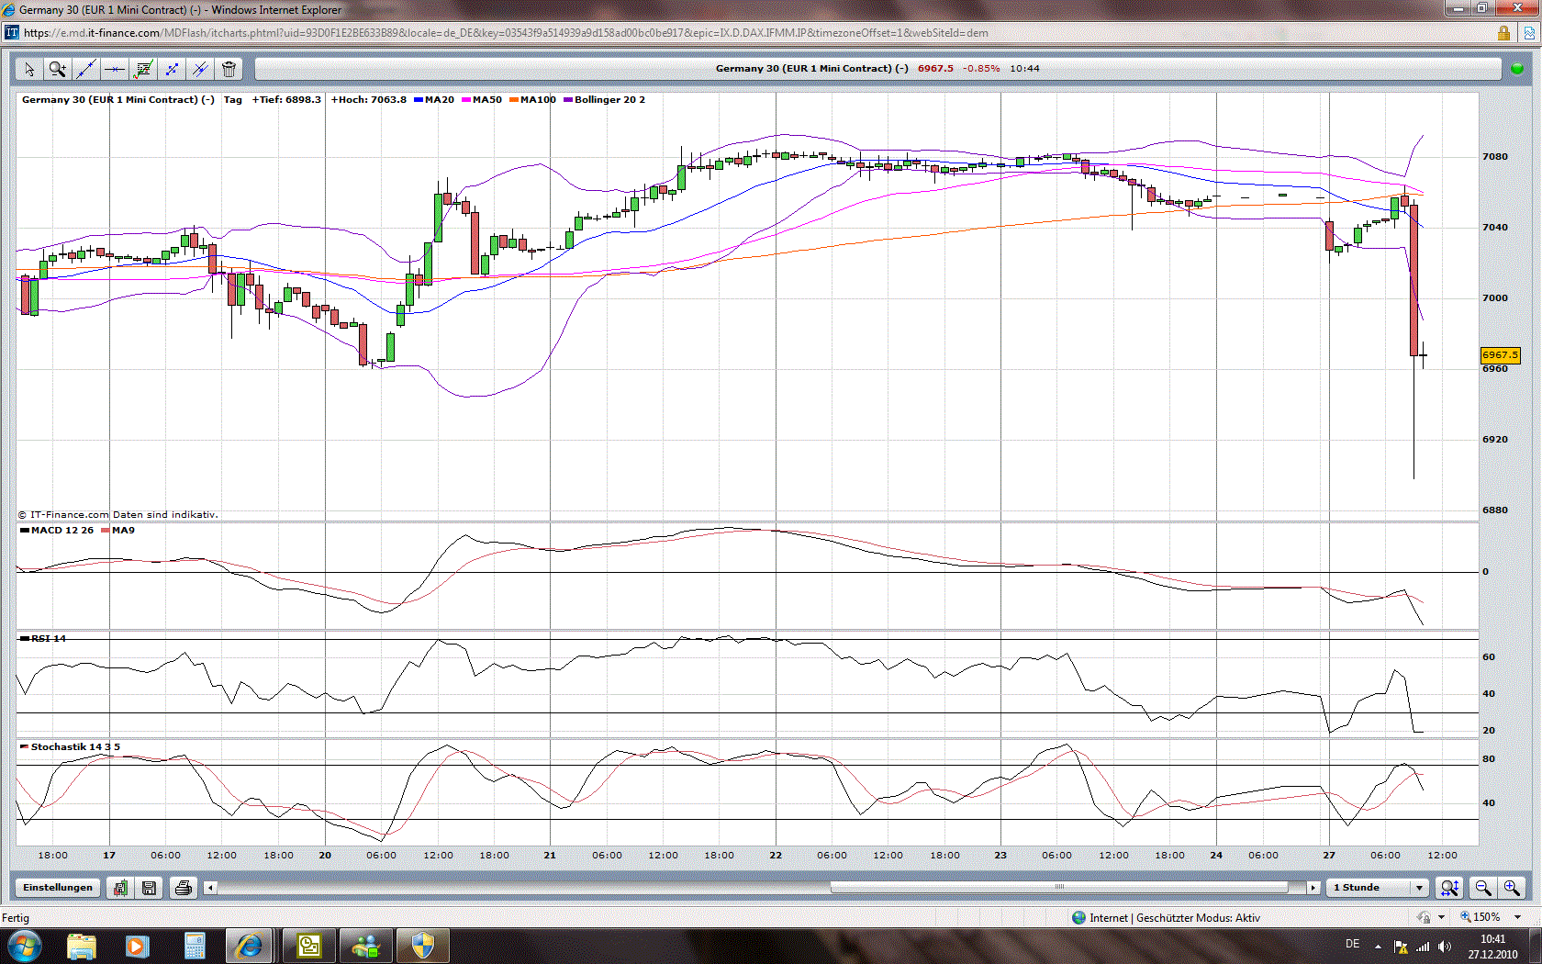Viewport: 1542px width, 964px height.
Task: Pick the parallel channel line tool
Action: tap(200, 69)
